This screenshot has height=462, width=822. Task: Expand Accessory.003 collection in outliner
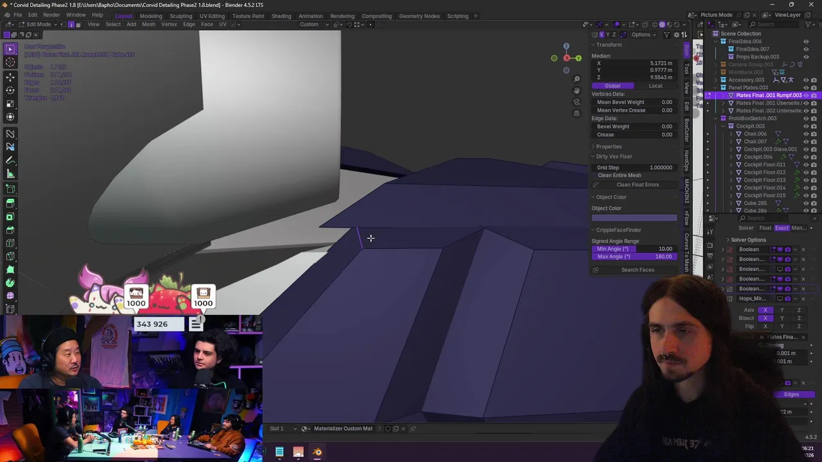717,80
